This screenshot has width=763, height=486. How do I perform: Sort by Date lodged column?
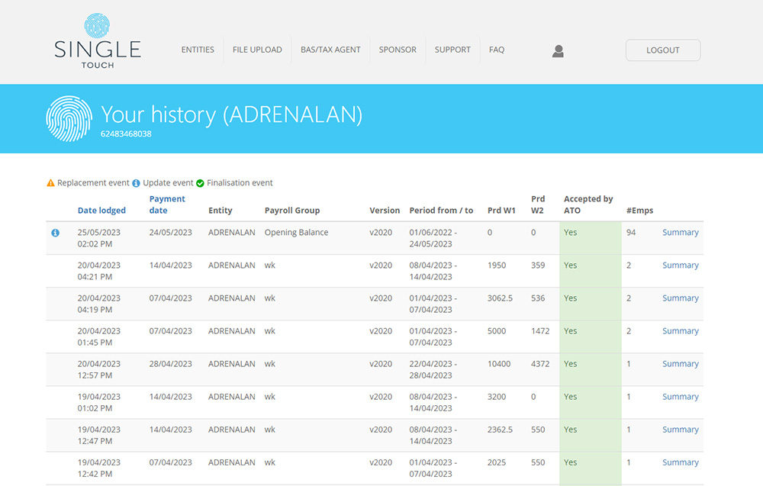click(101, 210)
